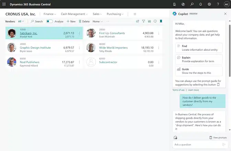Click the prompt guide icon in welcome text
Screen dimensions: 231x151
coord(218,84)
